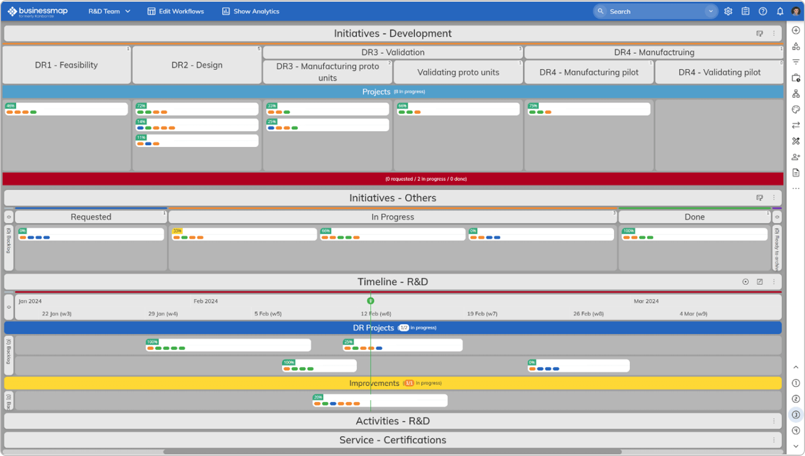Open the board hierarchy icon in the sidebar
Viewport: 805px width, 456px height.
click(796, 93)
